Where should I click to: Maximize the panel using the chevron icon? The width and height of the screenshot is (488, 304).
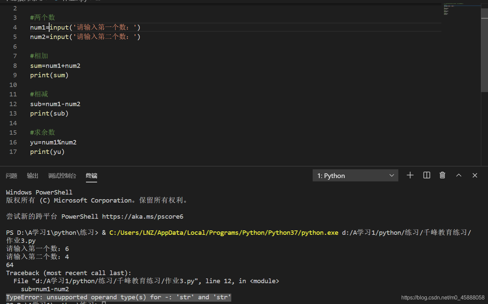pyautogui.click(x=458, y=175)
